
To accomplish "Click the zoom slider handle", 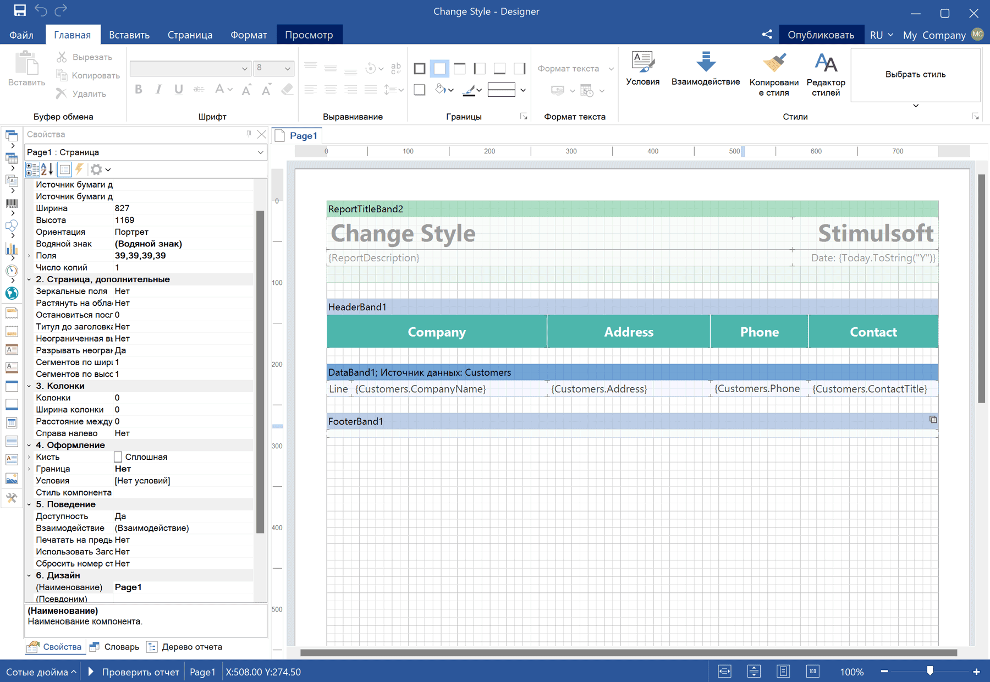I will pyautogui.click(x=930, y=671).
